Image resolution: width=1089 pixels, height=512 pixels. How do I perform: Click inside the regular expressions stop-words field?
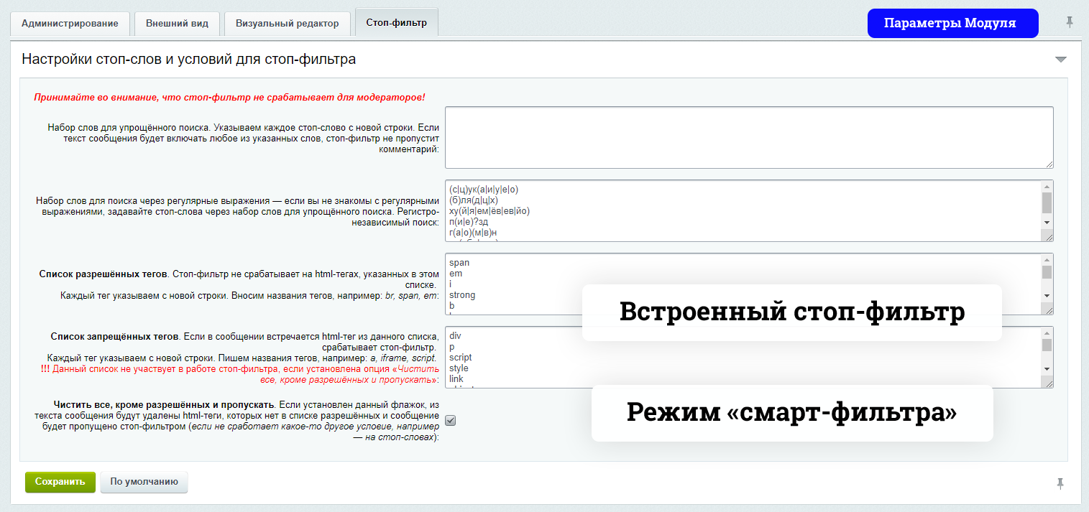[740, 210]
